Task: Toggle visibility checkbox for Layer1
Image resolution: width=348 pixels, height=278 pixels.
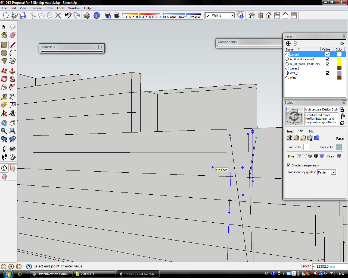Action: click(x=327, y=68)
